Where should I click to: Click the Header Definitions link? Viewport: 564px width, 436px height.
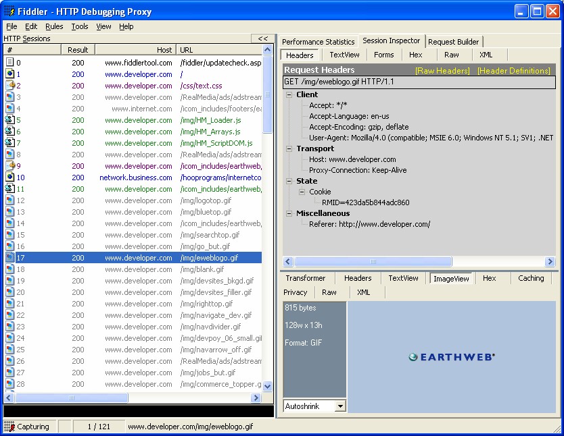[514, 71]
